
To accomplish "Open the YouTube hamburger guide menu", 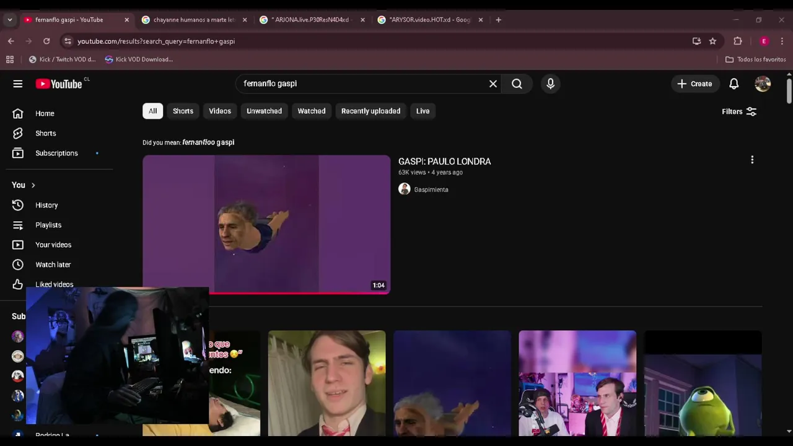I will click(x=18, y=84).
